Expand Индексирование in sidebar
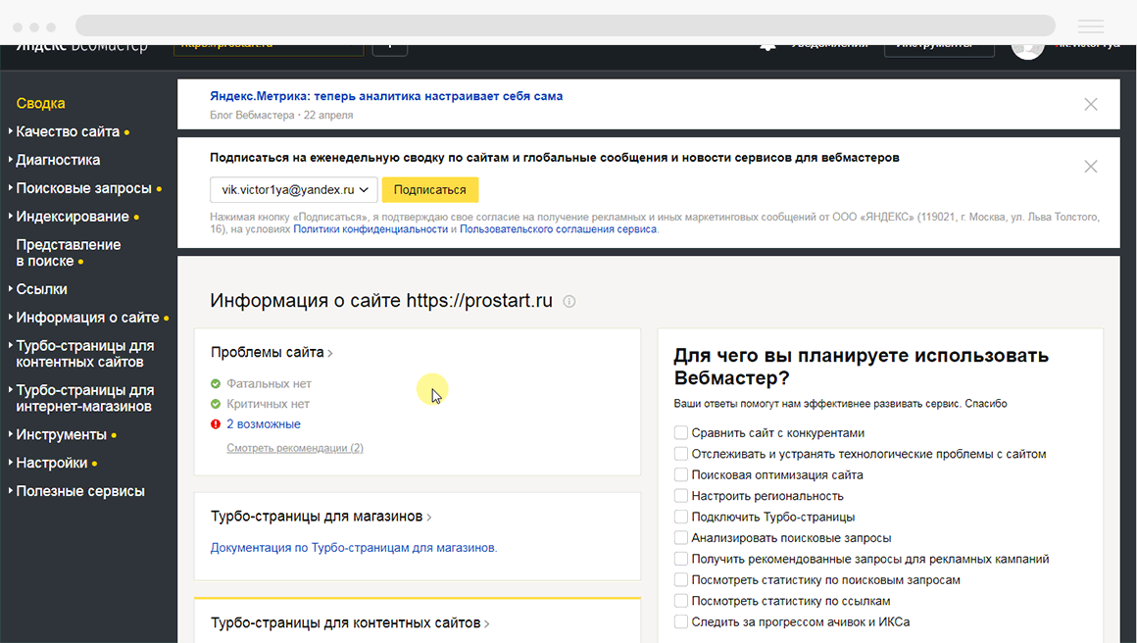The image size is (1137, 643). 73,217
